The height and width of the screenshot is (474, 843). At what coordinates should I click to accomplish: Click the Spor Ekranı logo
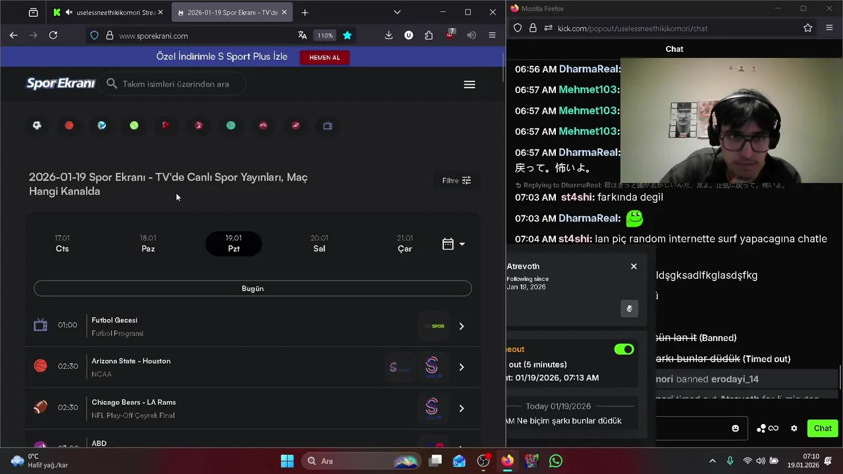pos(61,84)
